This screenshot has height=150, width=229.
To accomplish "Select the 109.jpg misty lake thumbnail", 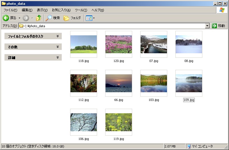I will coord(189,83).
